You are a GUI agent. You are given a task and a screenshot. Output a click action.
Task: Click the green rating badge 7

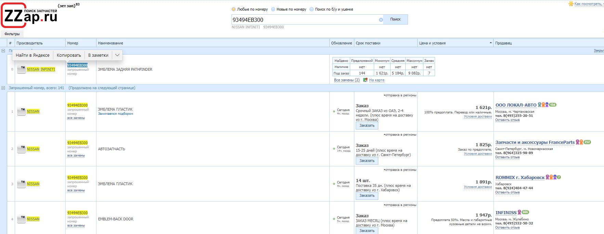559,177
